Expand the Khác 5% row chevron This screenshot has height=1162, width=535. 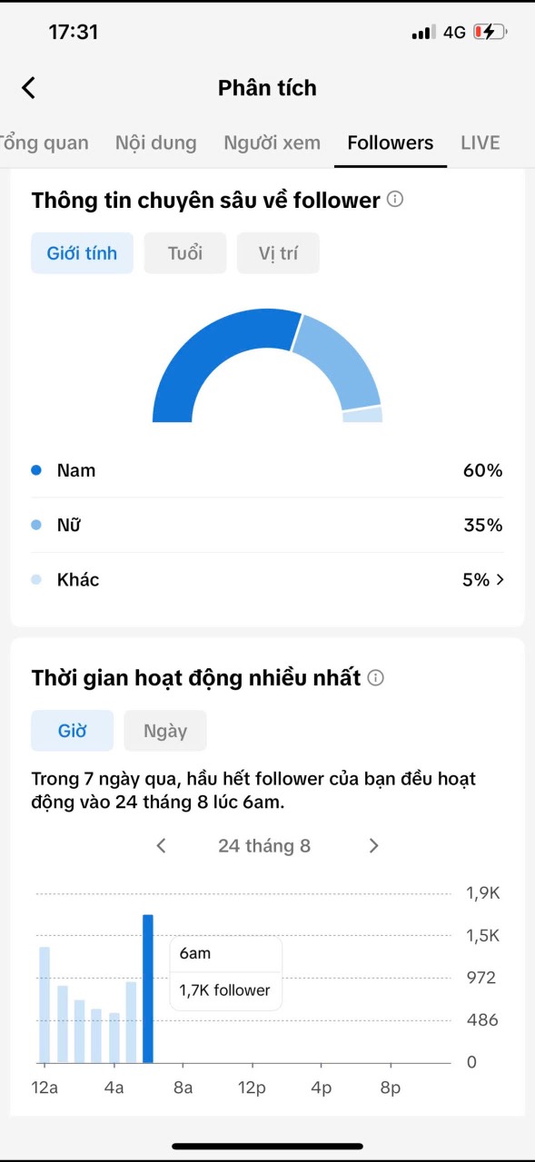500,579
